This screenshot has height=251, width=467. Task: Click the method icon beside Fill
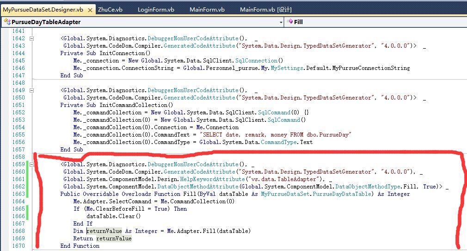pyautogui.click(x=289, y=21)
